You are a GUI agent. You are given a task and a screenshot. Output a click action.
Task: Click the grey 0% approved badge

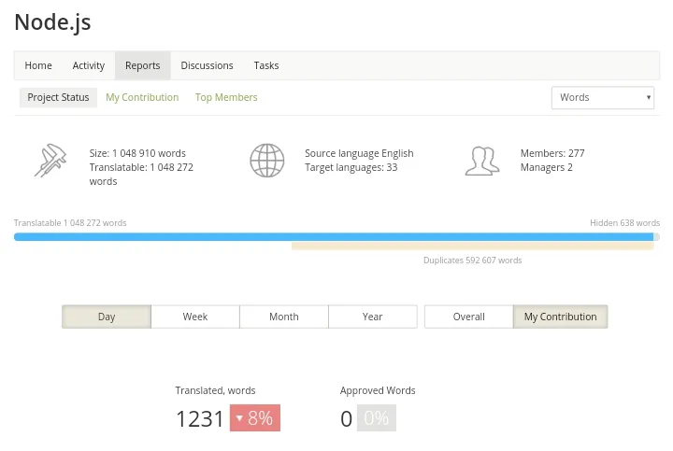pyautogui.click(x=377, y=418)
